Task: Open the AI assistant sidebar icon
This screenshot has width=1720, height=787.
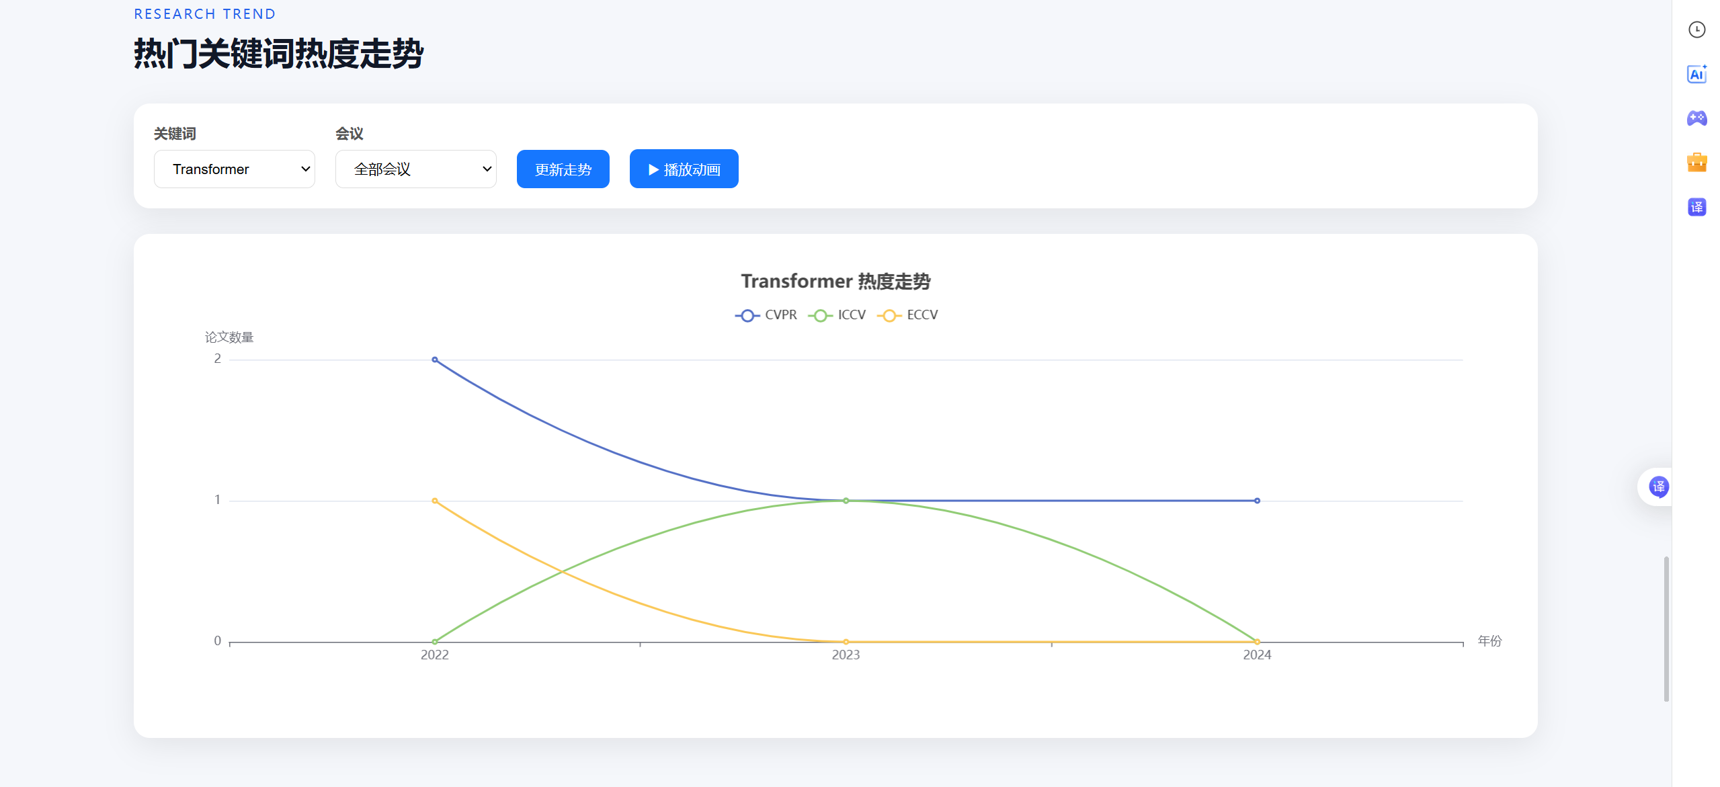Action: [x=1696, y=74]
